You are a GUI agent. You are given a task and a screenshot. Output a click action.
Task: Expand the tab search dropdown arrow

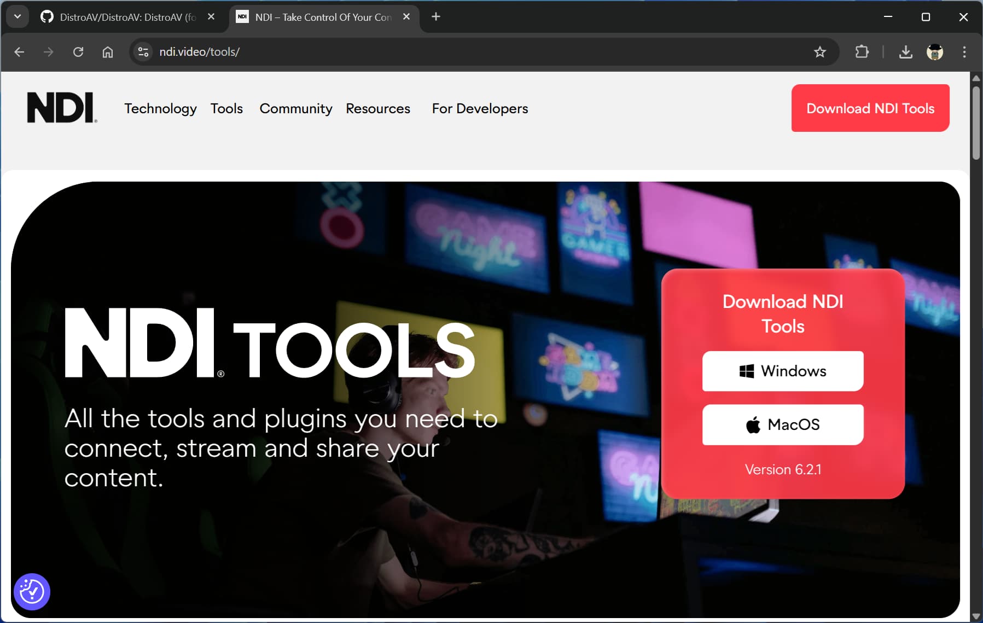click(x=18, y=16)
